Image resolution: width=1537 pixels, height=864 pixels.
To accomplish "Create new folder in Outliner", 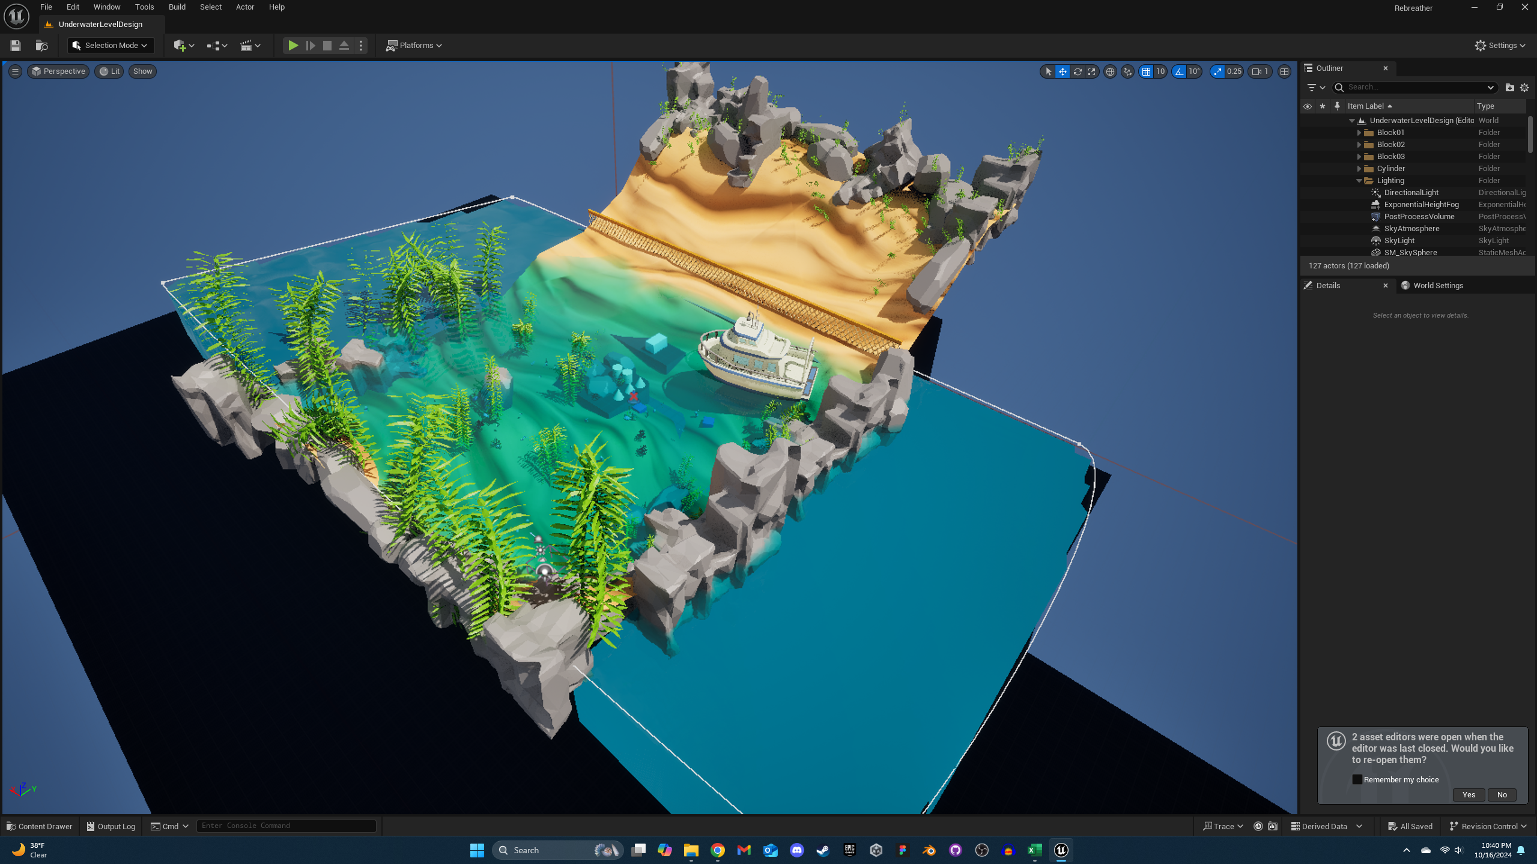I will point(1509,88).
